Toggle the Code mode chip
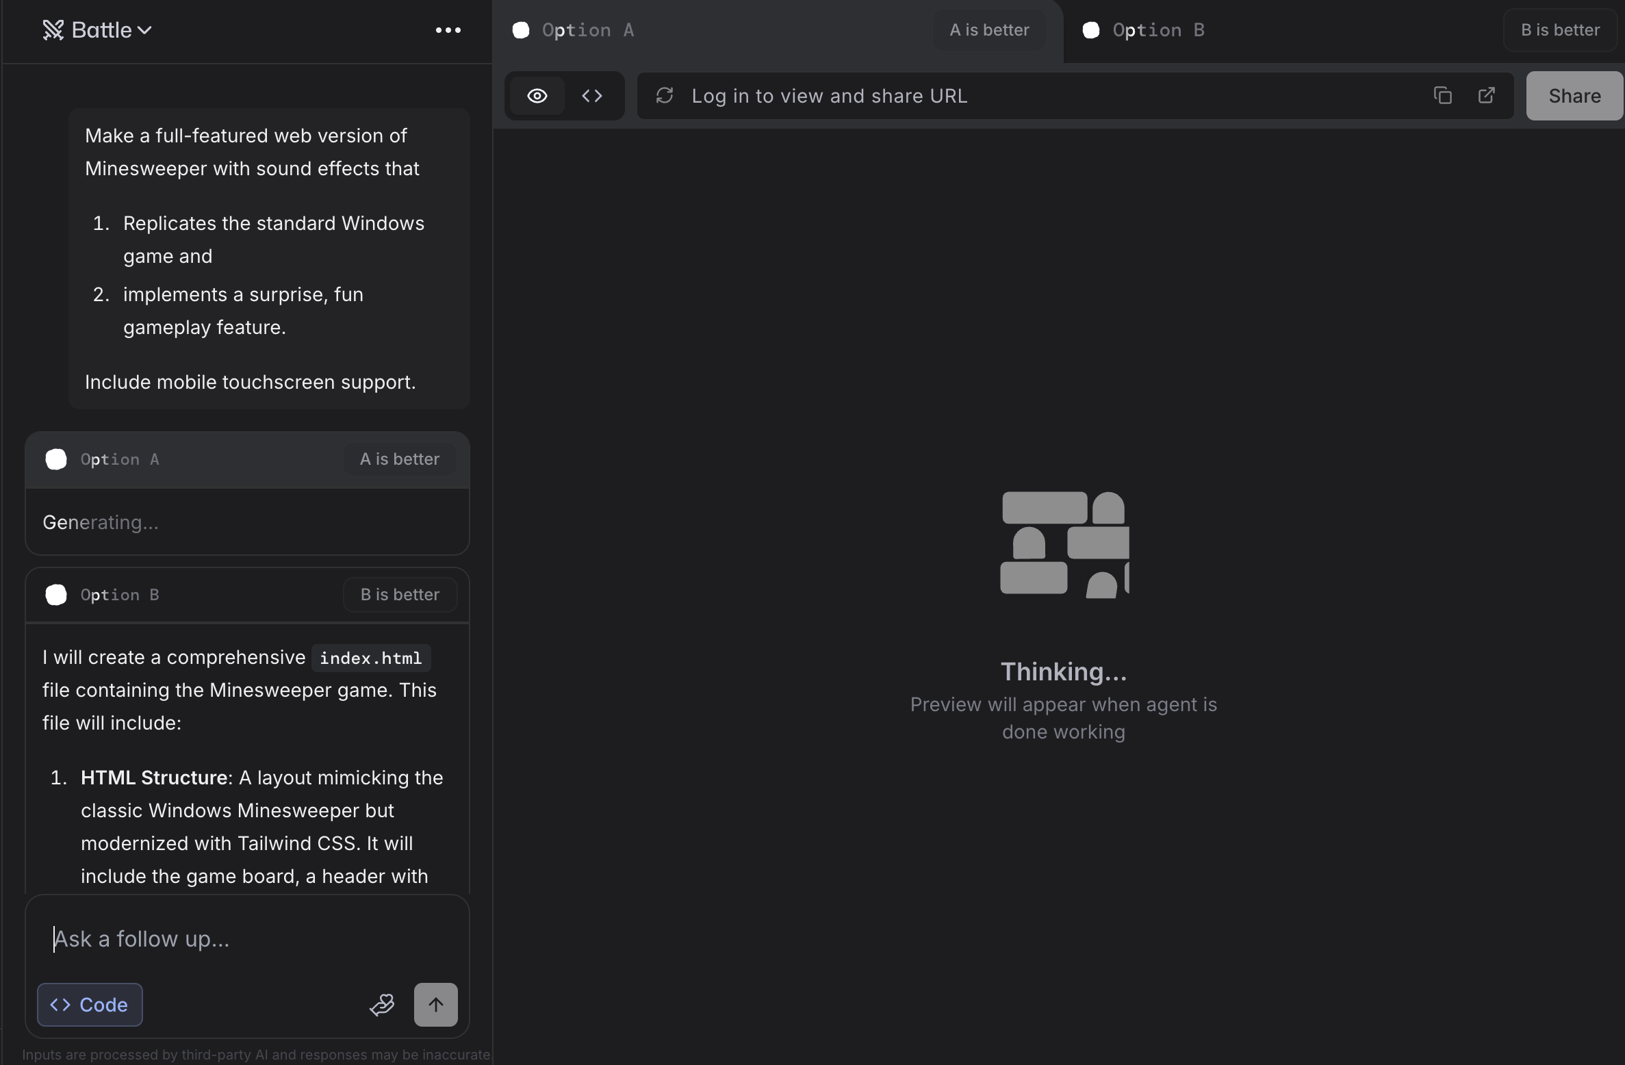The image size is (1625, 1065). (x=90, y=1005)
